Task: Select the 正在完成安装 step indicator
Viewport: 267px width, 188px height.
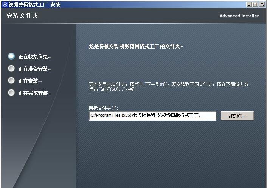Action: tap(11, 92)
